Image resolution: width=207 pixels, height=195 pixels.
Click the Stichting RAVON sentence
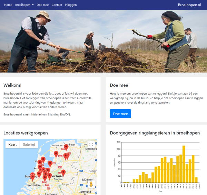point(37,114)
